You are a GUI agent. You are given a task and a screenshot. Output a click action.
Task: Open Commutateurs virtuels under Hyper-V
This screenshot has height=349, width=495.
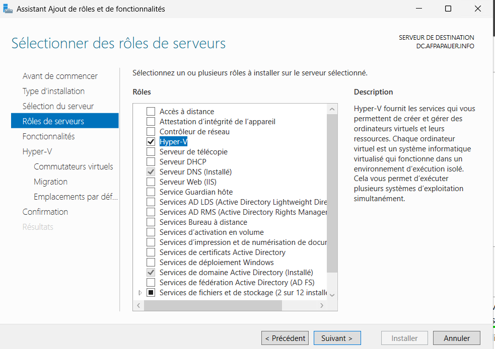coord(73,166)
